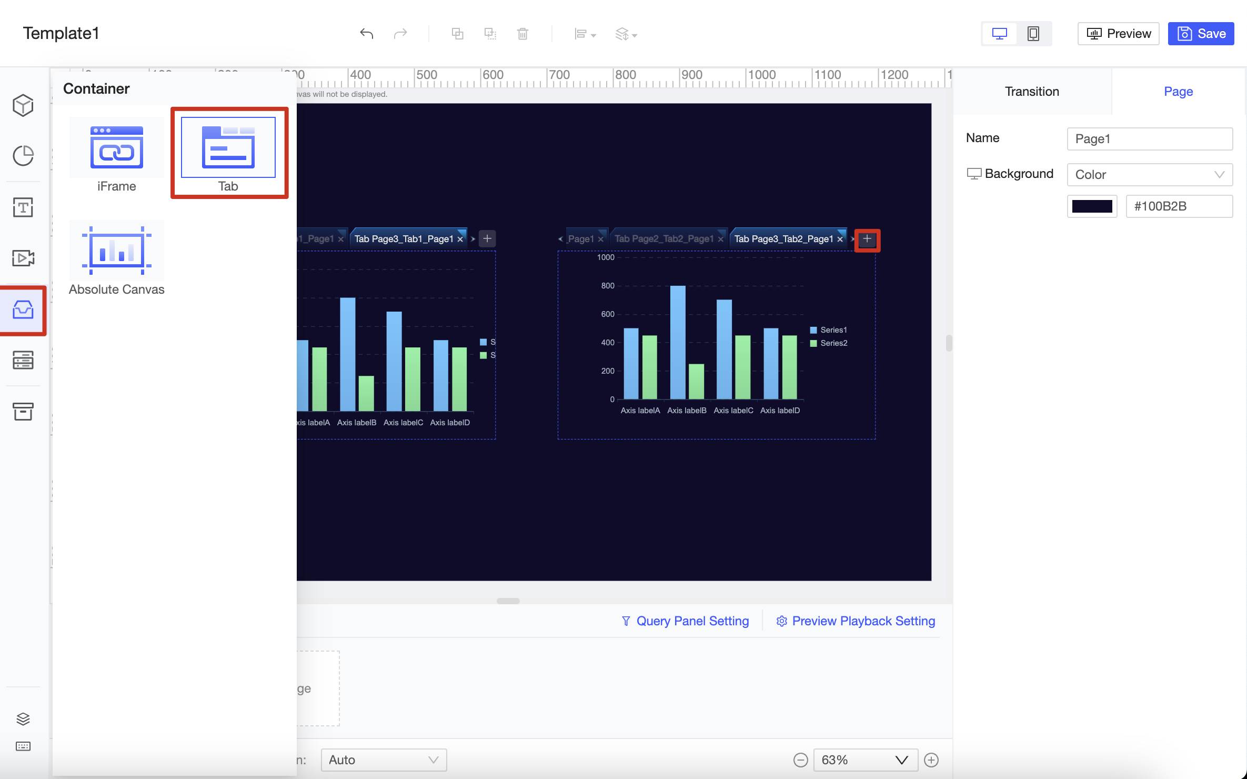Open the Chart components panel in sidebar
Image resolution: width=1247 pixels, height=779 pixels.
tap(23, 156)
